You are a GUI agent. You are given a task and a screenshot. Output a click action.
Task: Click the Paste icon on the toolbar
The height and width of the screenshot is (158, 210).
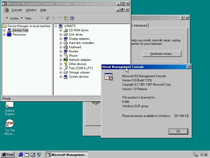pyautogui.click(x=48, y=18)
